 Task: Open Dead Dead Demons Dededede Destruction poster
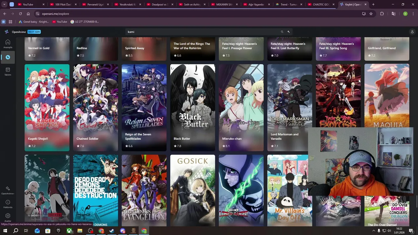(x=95, y=190)
